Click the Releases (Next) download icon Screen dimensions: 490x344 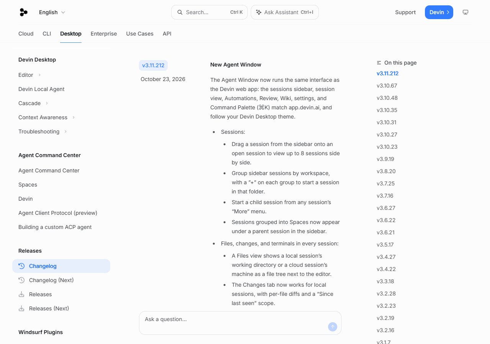(21, 308)
